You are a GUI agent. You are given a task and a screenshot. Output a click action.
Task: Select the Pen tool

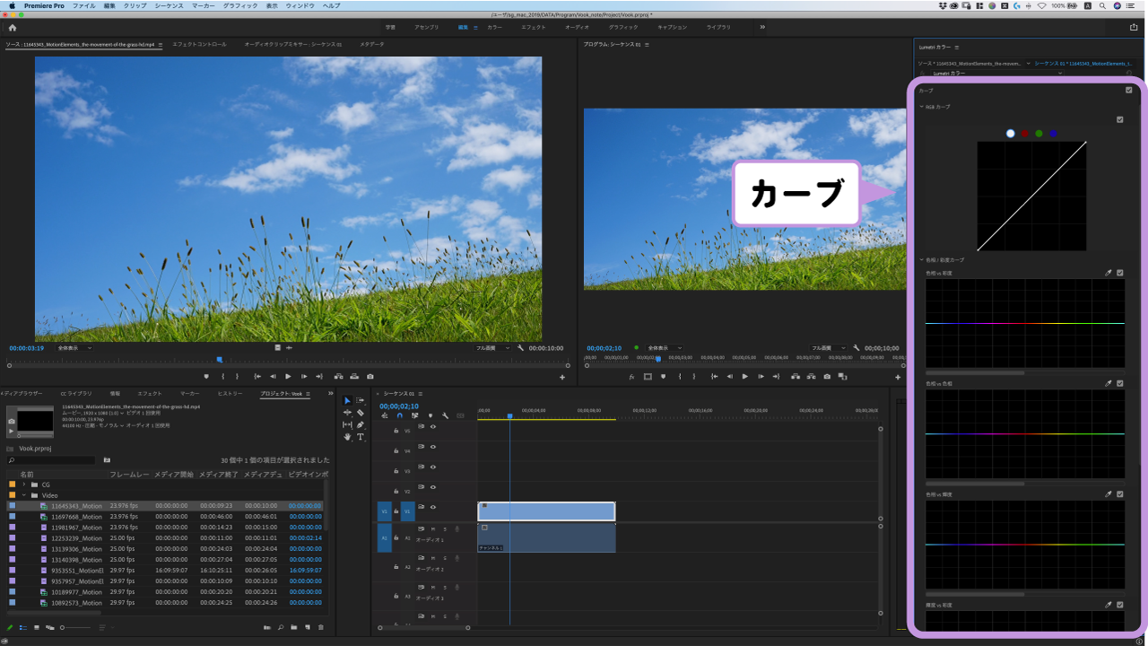click(361, 425)
